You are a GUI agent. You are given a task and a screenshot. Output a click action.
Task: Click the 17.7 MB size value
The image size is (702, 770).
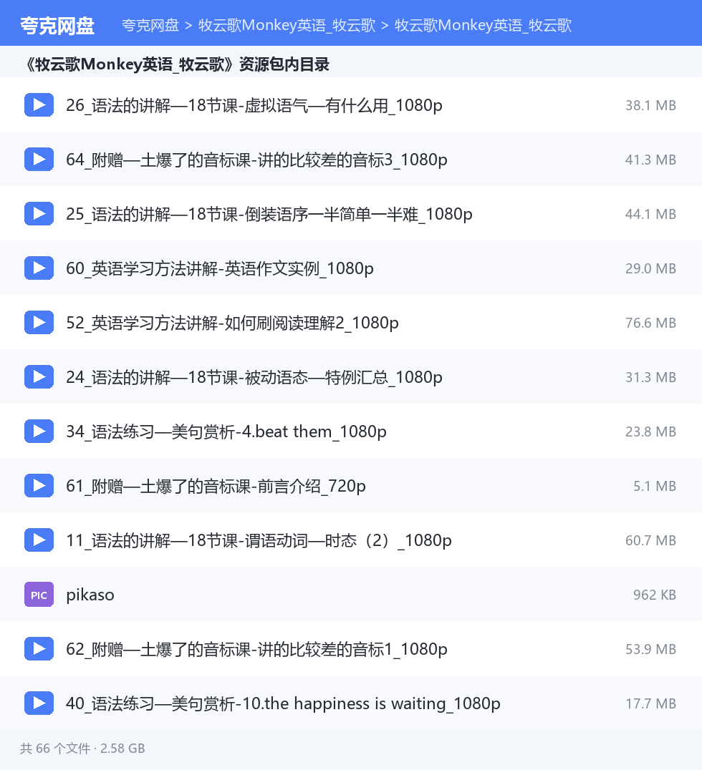pos(650,703)
